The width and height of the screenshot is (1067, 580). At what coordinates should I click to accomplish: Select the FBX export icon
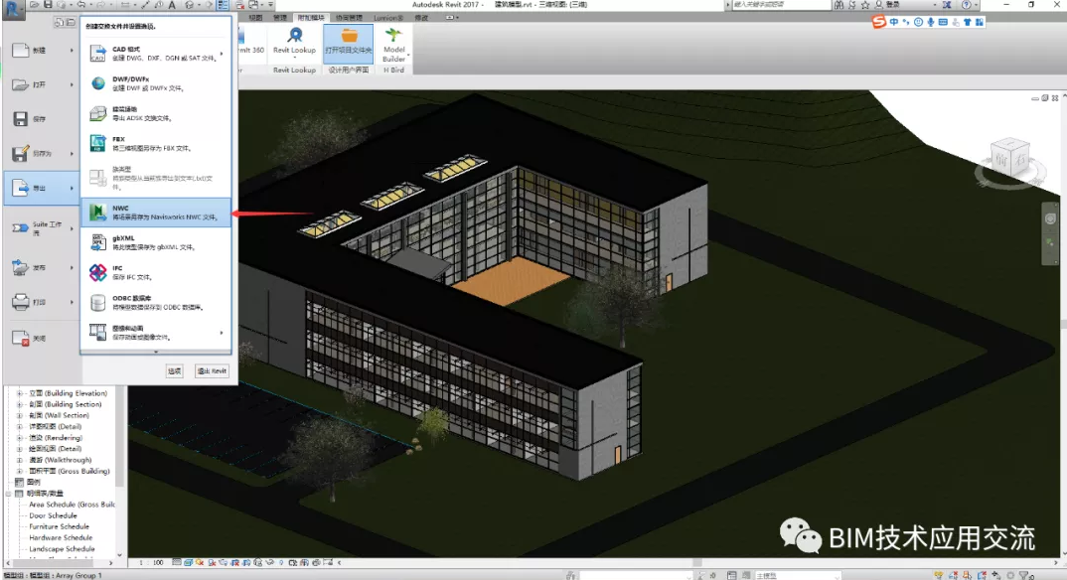tap(98, 143)
